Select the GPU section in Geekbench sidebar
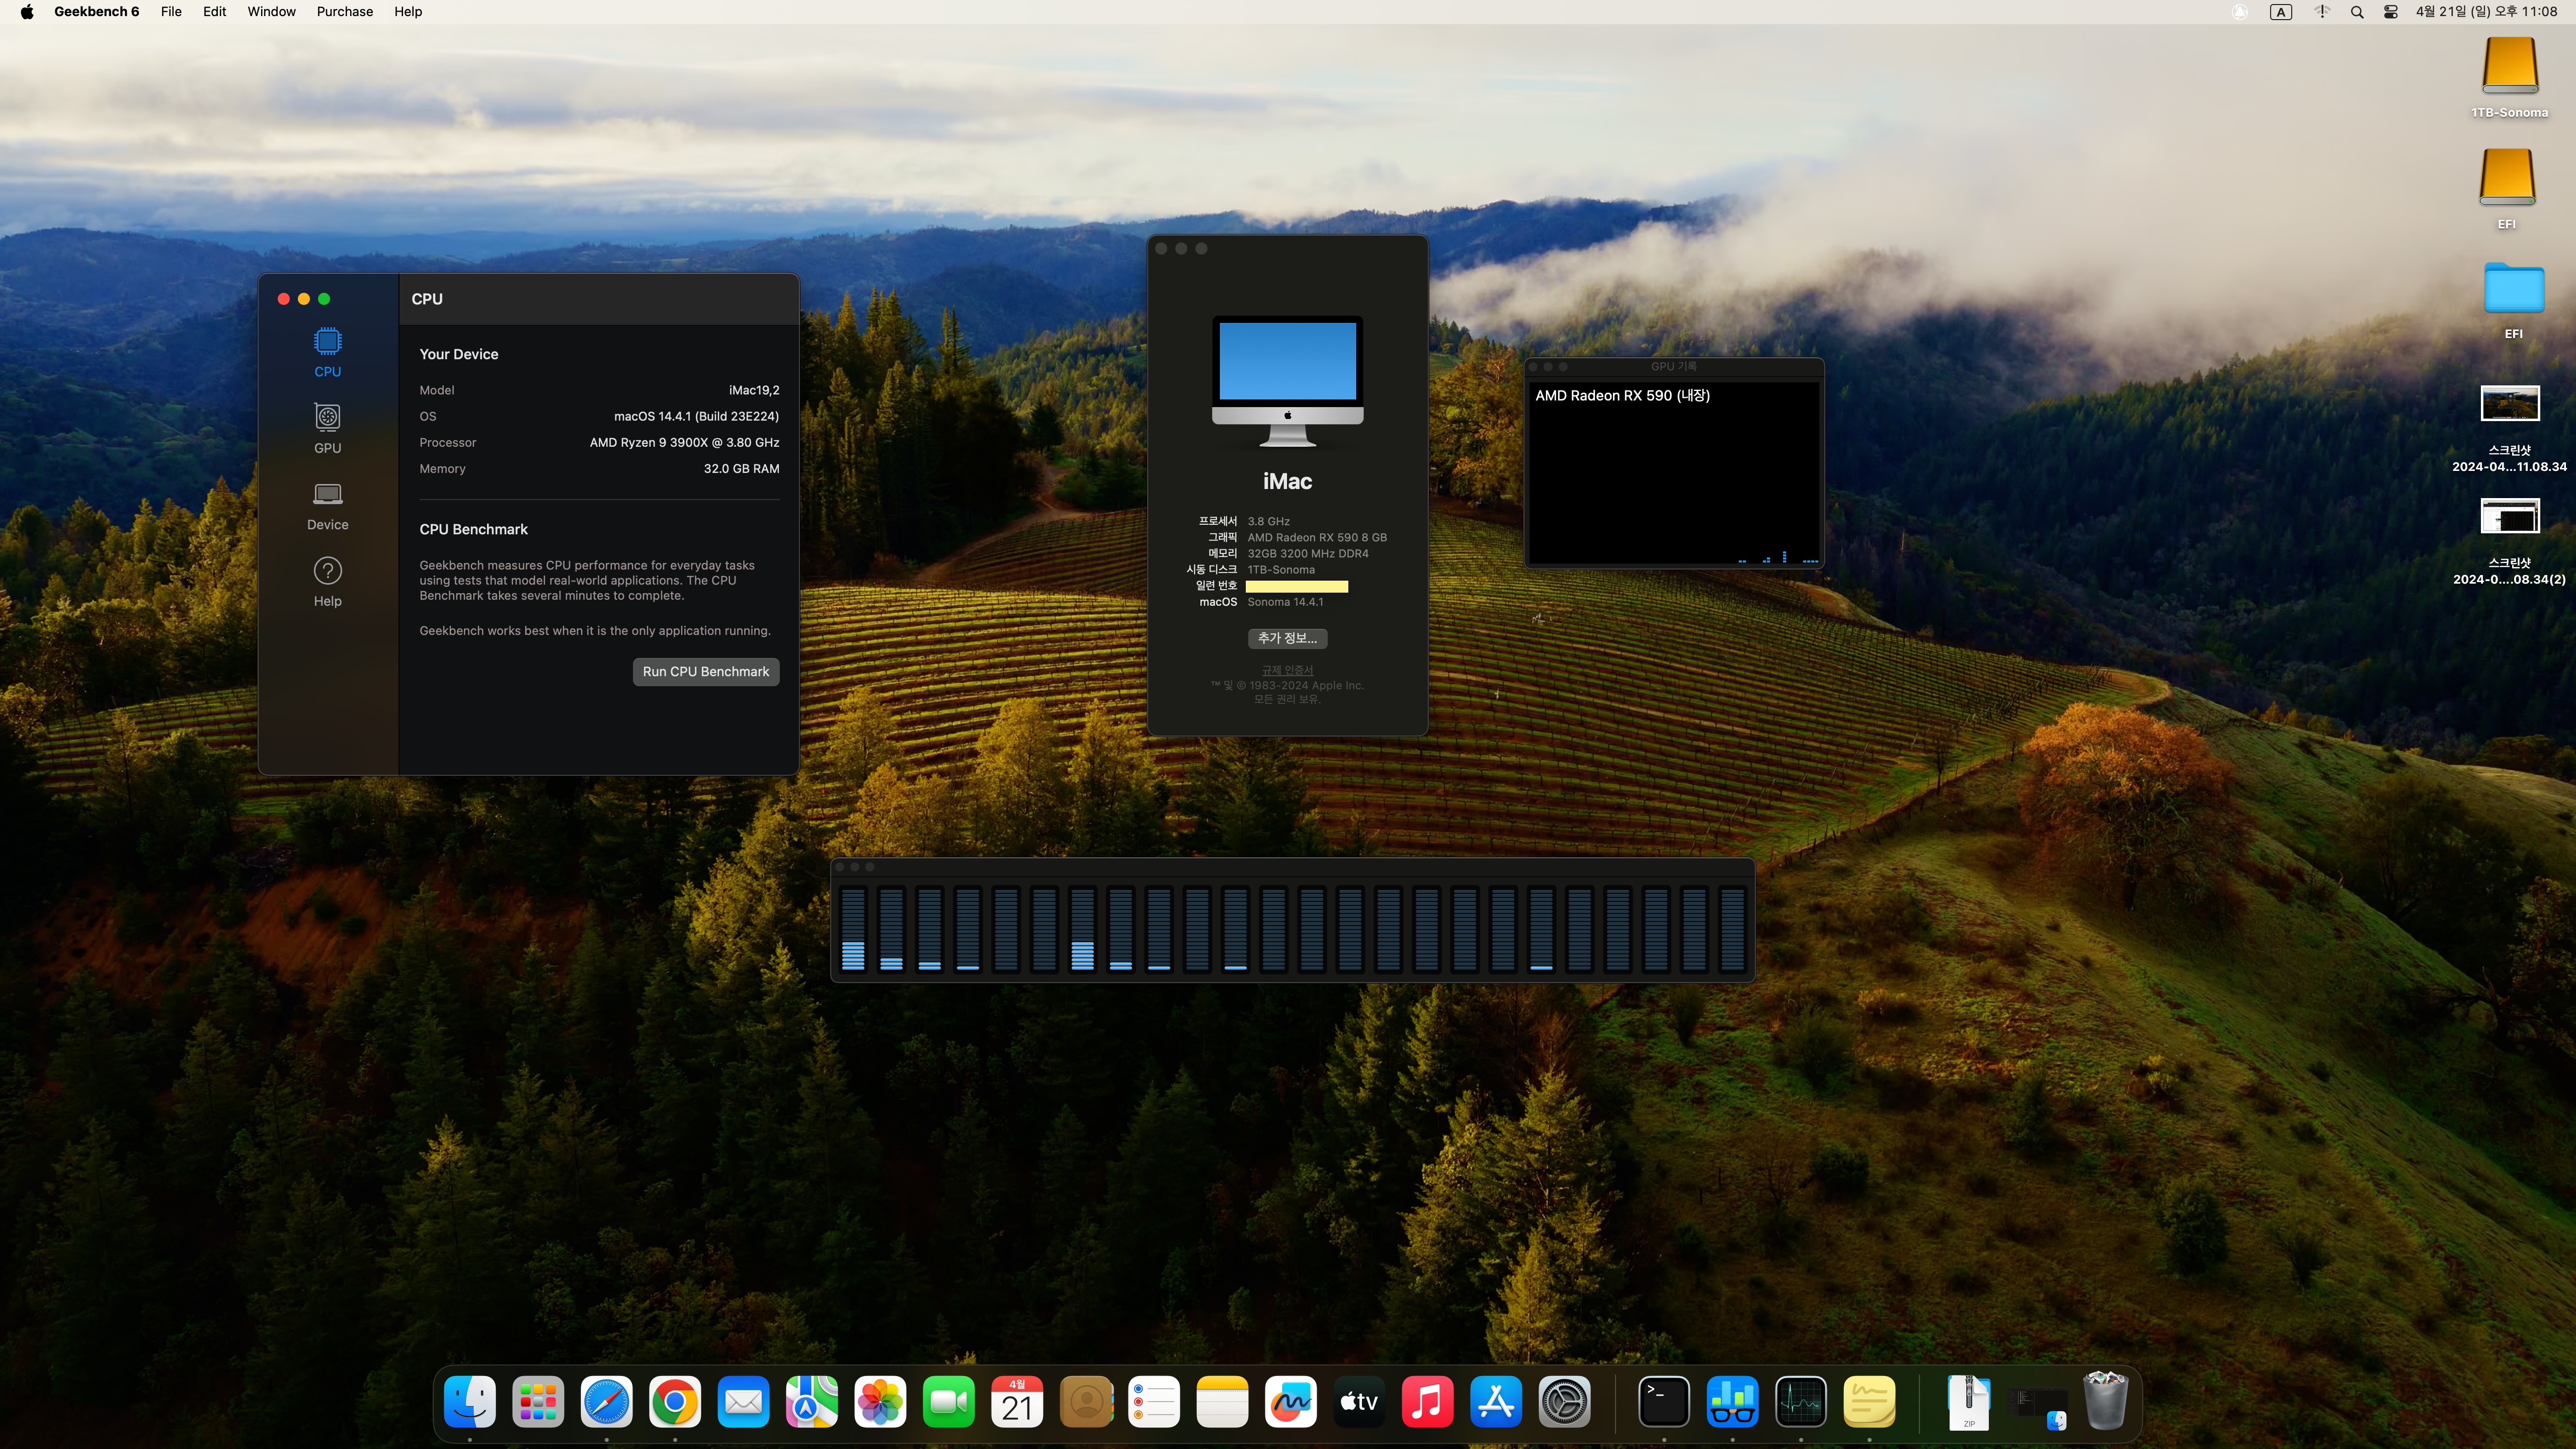The width and height of the screenshot is (2576, 1449). [327, 429]
